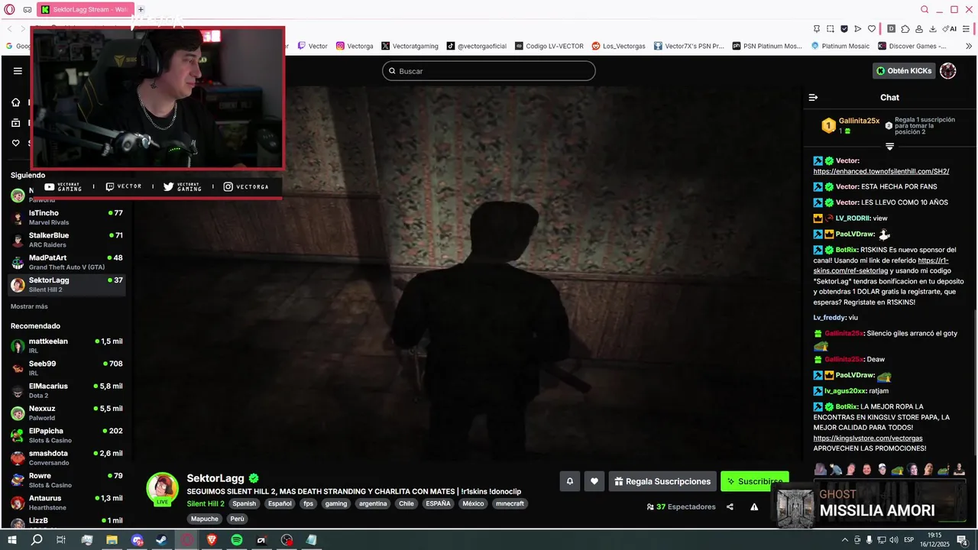Open the browser profile account icon

(x=919, y=29)
